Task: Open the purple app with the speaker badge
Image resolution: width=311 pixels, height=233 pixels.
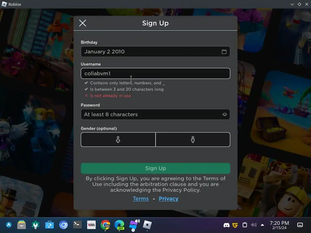Action: [134, 225]
